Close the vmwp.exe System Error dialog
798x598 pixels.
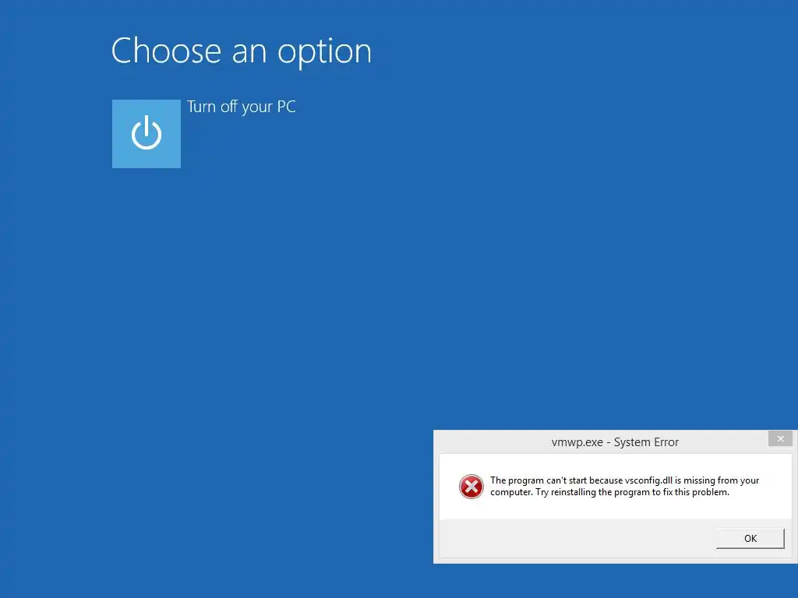click(x=780, y=439)
